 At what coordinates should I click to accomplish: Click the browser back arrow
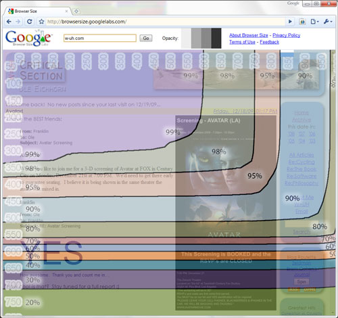[x=9, y=22]
